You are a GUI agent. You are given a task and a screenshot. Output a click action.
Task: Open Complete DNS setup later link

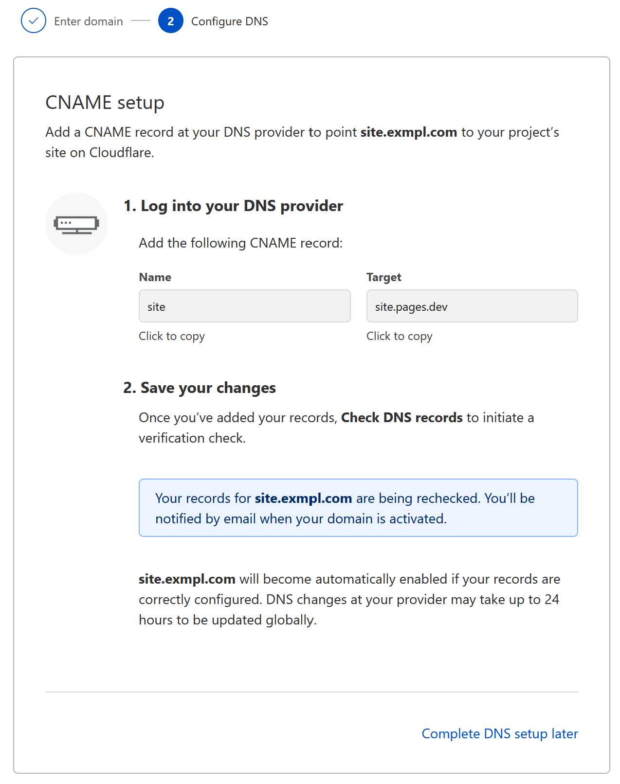point(499,733)
